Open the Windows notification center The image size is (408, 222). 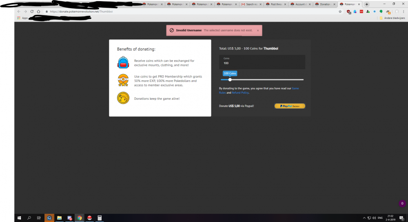[401, 218]
